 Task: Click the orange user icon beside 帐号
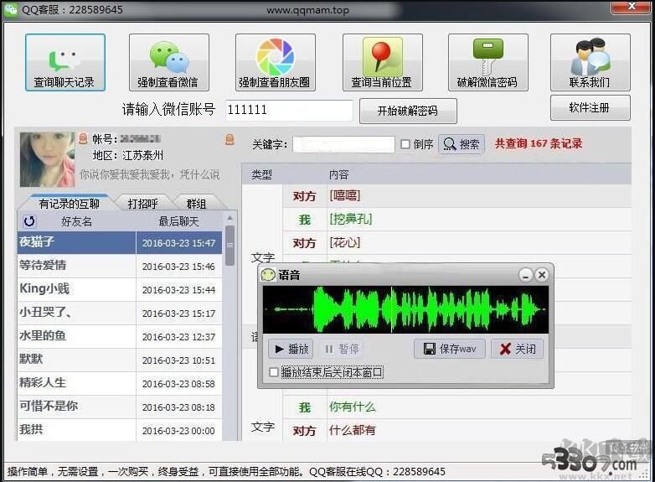(83, 138)
